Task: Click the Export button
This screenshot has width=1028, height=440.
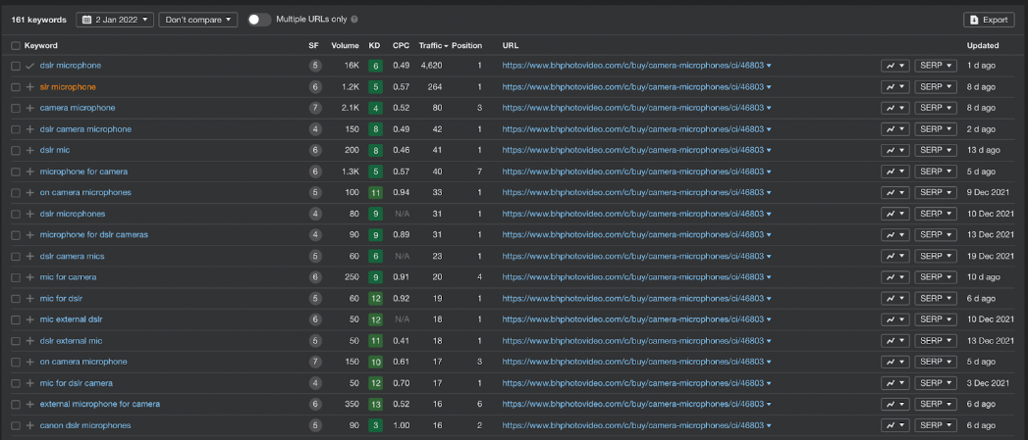Action: [989, 20]
